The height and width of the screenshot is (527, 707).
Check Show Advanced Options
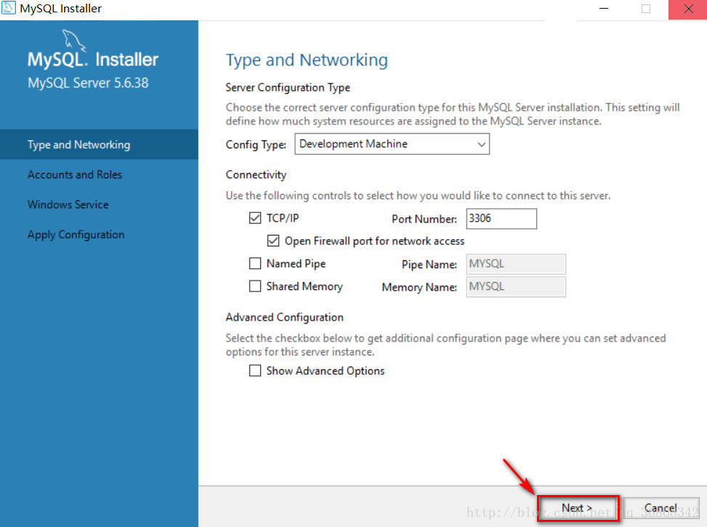(x=255, y=371)
